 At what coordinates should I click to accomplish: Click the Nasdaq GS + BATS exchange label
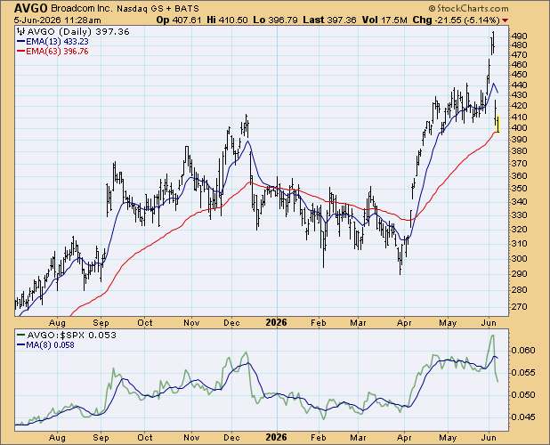(x=158, y=9)
